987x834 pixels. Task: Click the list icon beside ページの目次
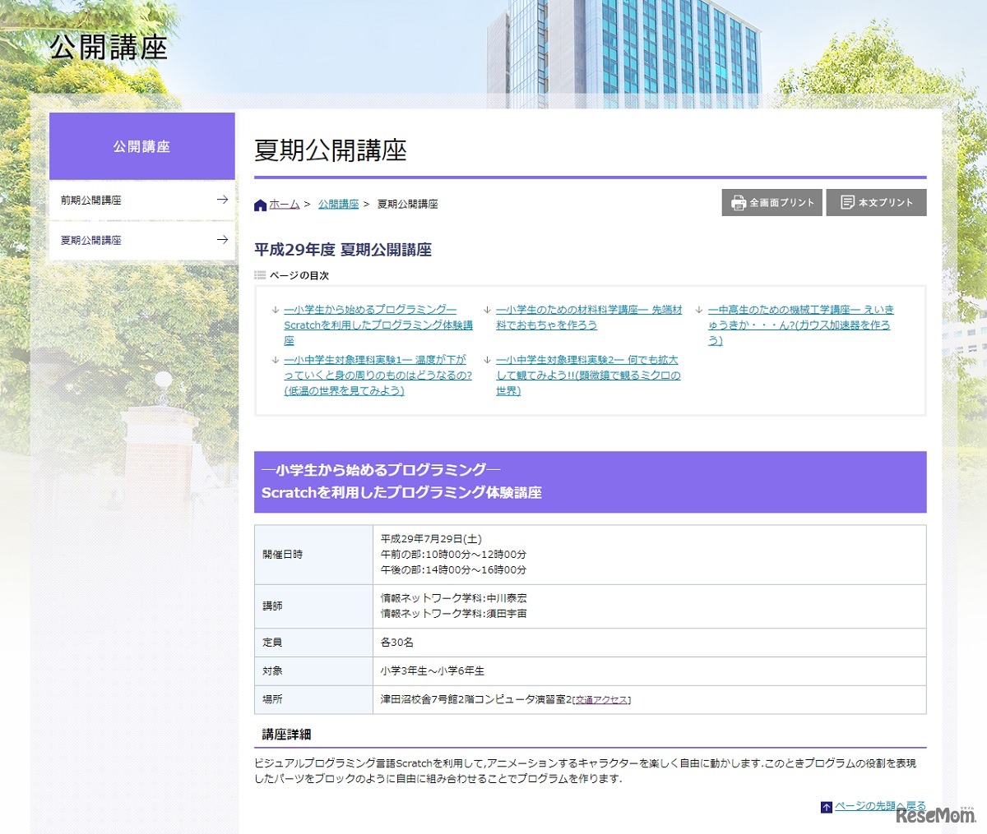click(260, 275)
